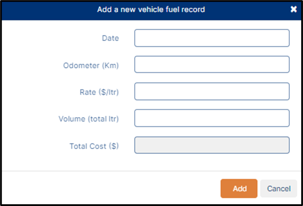Viewport: 303px width, 206px height.
Task: Click the Rate ($/ltr) label
Action: point(99,92)
